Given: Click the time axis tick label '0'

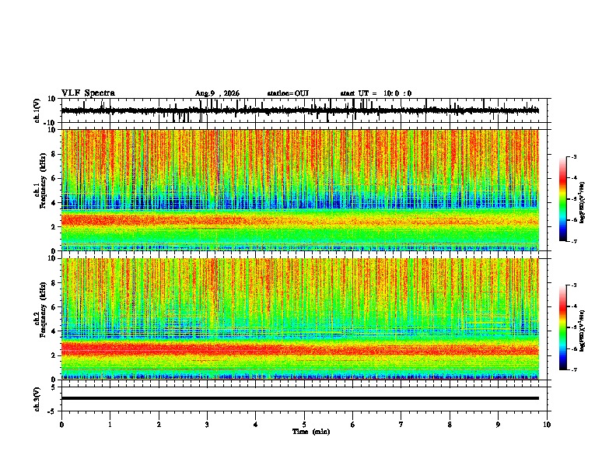Looking at the screenshot, I should pos(61,425).
